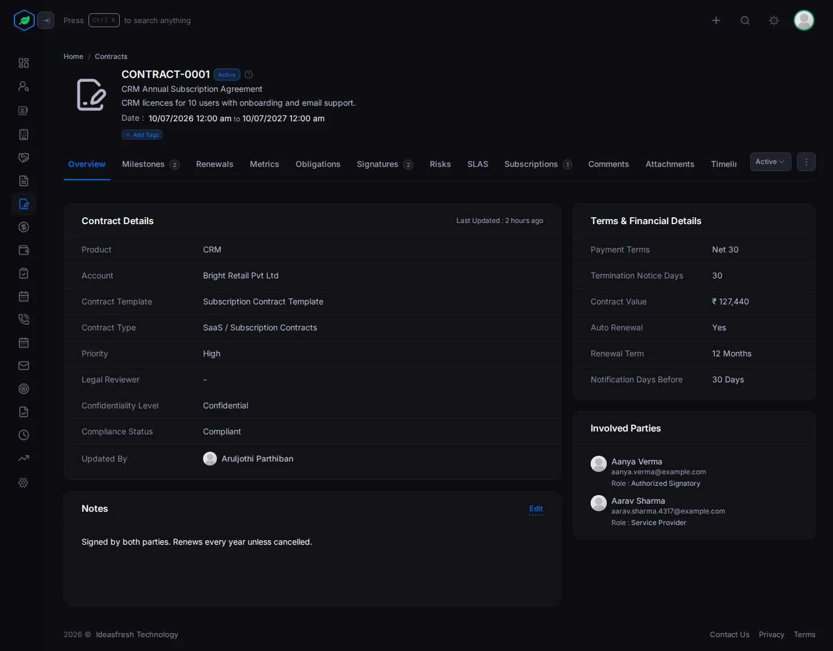Switch to the Subscriptions tab
This screenshot has height=651, width=833.
click(538, 164)
